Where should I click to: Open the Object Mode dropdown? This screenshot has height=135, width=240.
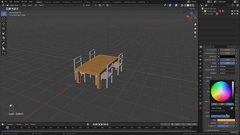pos(13,5)
